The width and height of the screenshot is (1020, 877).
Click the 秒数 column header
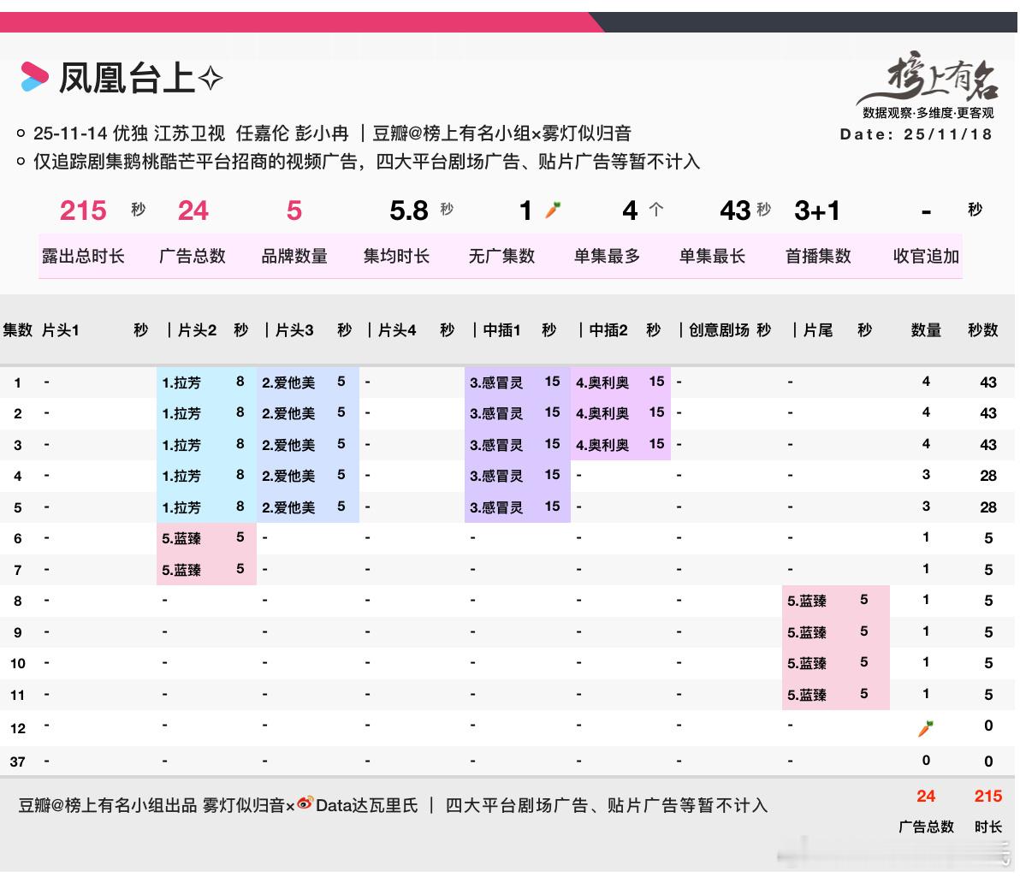pos(982,330)
